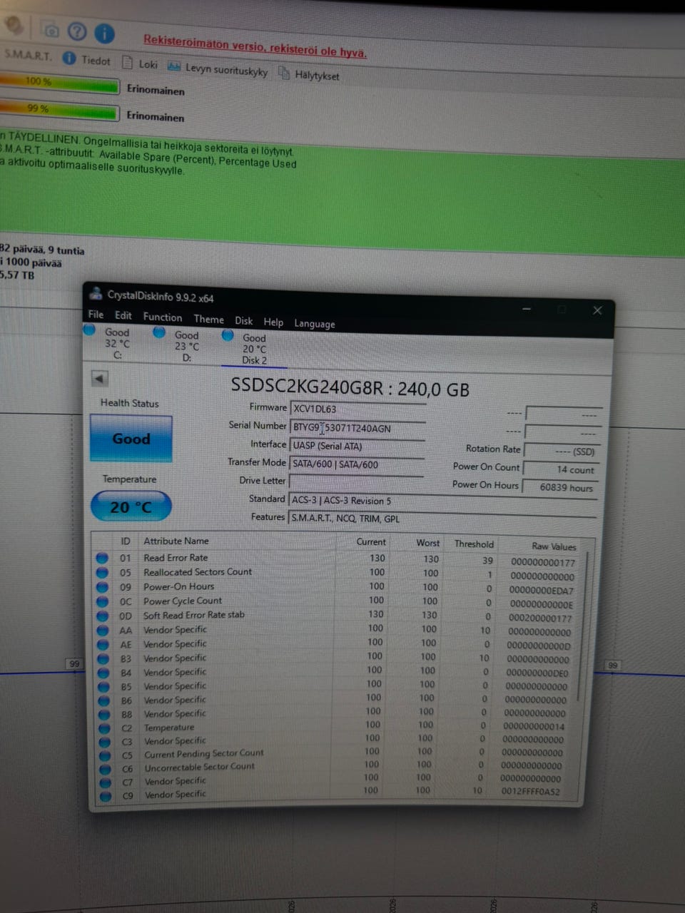Click the Serial Number field
The image size is (685, 913).
coord(357,427)
